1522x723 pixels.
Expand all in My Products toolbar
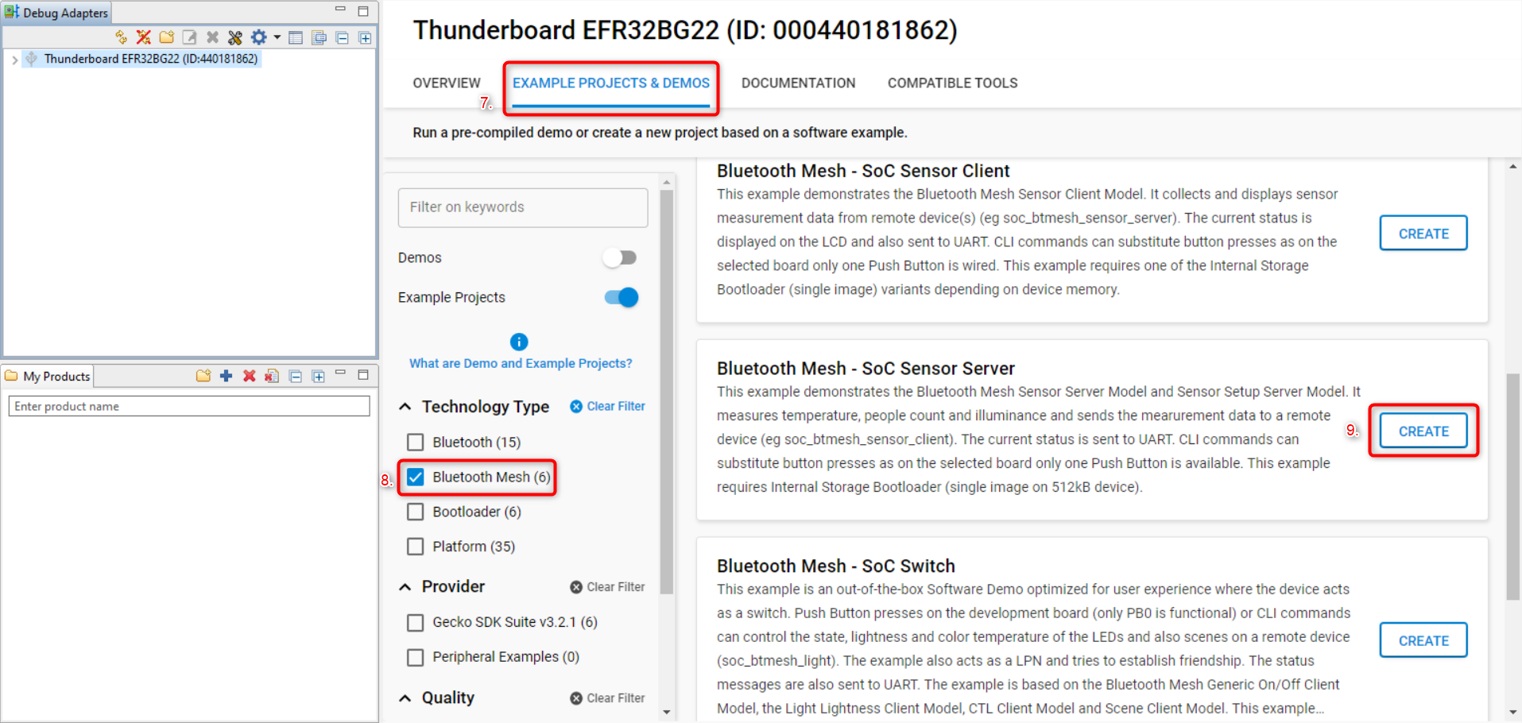319,377
